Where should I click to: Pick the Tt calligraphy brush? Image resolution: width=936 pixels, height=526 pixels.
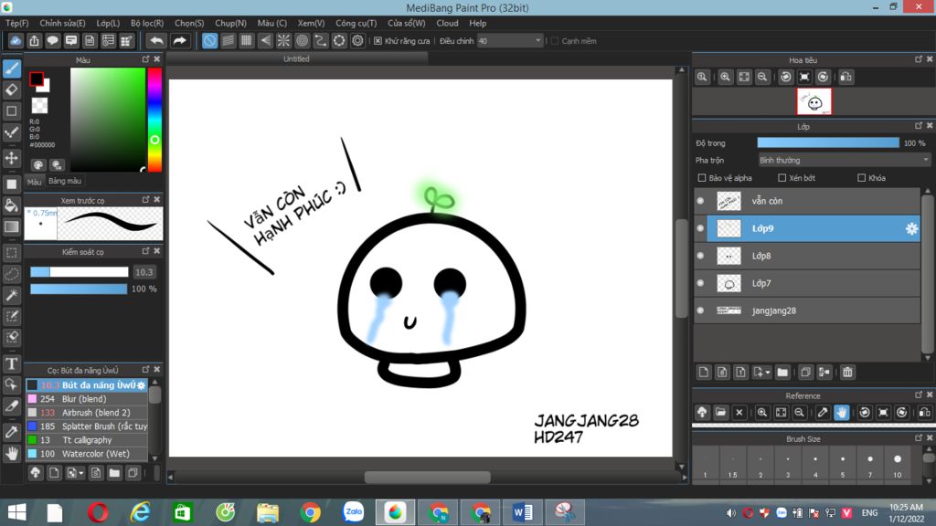click(87, 440)
